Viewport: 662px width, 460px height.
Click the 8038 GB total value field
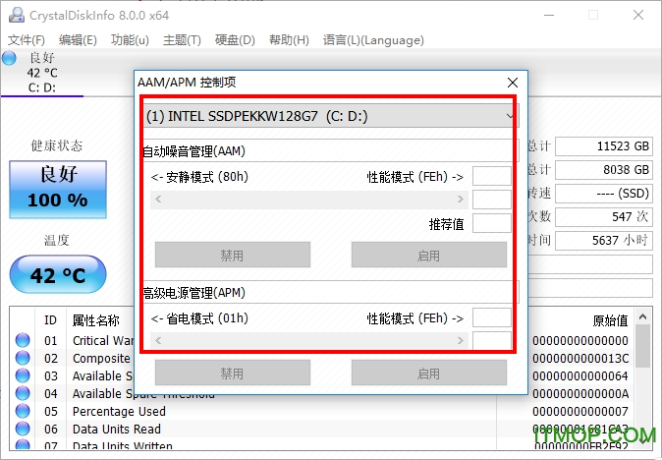(x=604, y=170)
